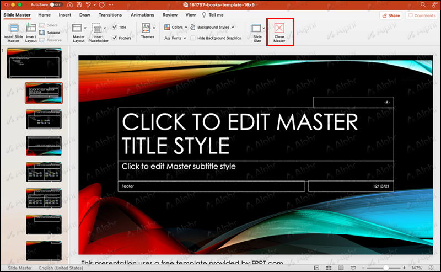
Task: Expand the Fonts dropdown
Action: (x=176, y=38)
